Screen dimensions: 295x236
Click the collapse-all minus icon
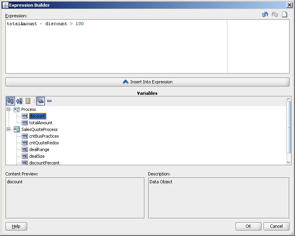point(49,101)
